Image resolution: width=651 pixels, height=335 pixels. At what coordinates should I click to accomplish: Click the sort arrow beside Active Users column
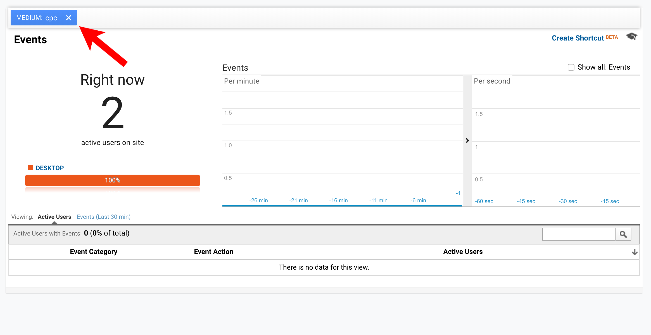coord(635,252)
